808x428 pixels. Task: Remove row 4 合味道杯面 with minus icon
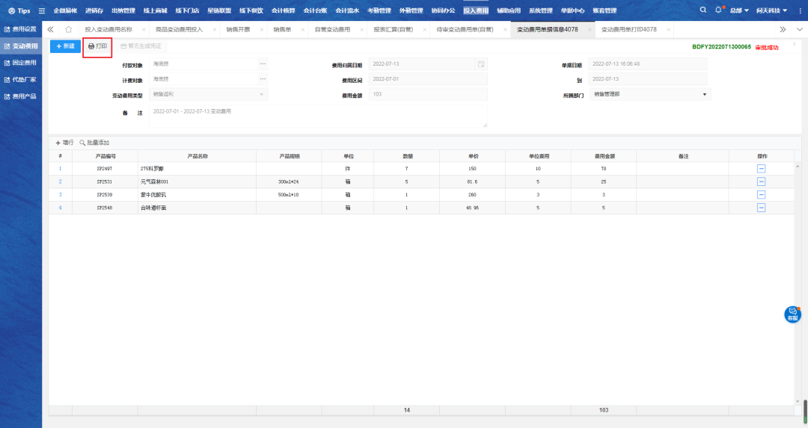pyautogui.click(x=761, y=208)
